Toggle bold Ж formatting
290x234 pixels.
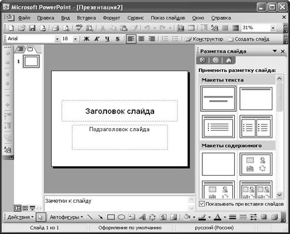click(86, 39)
